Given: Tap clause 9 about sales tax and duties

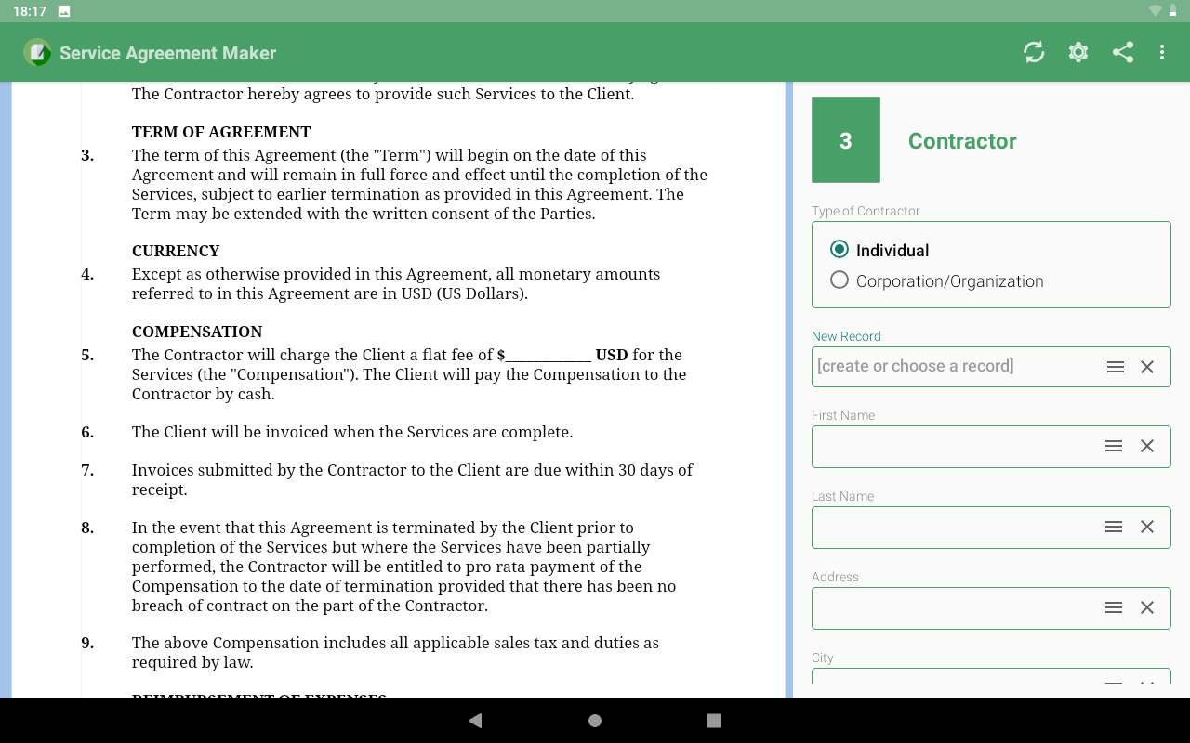Looking at the screenshot, I should click(395, 652).
